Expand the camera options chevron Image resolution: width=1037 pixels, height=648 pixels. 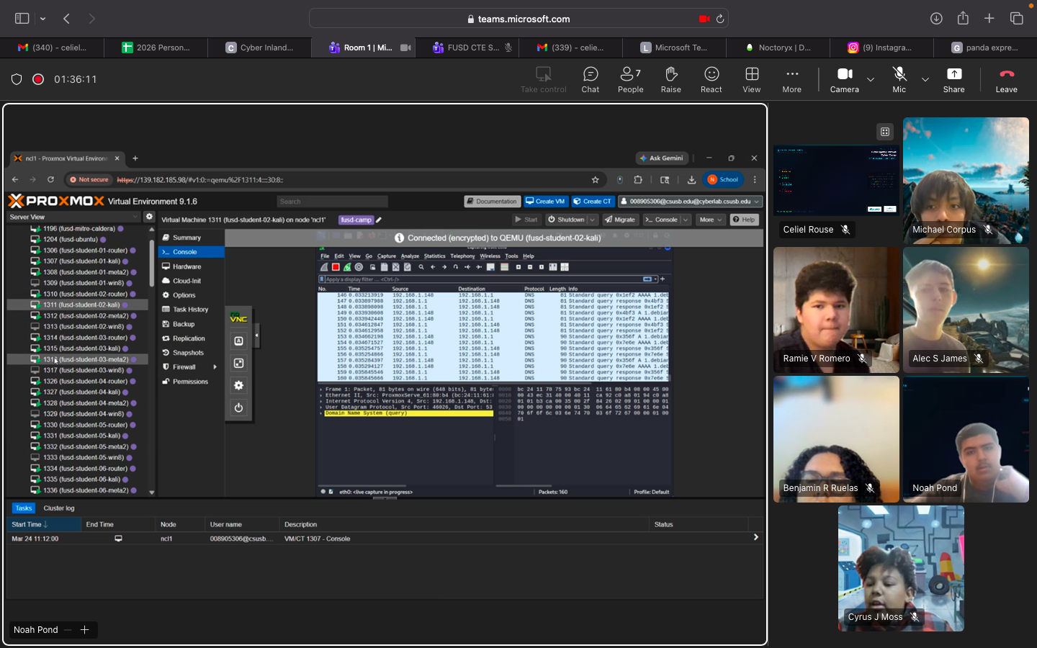coord(871,79)
